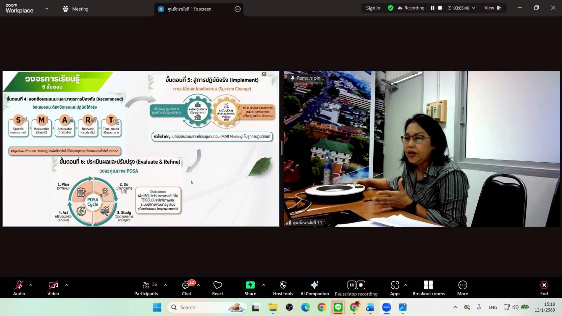The width and height of the screenshot is (562, 316).
Task: Click the Sign in button
Action: (373, 8)
